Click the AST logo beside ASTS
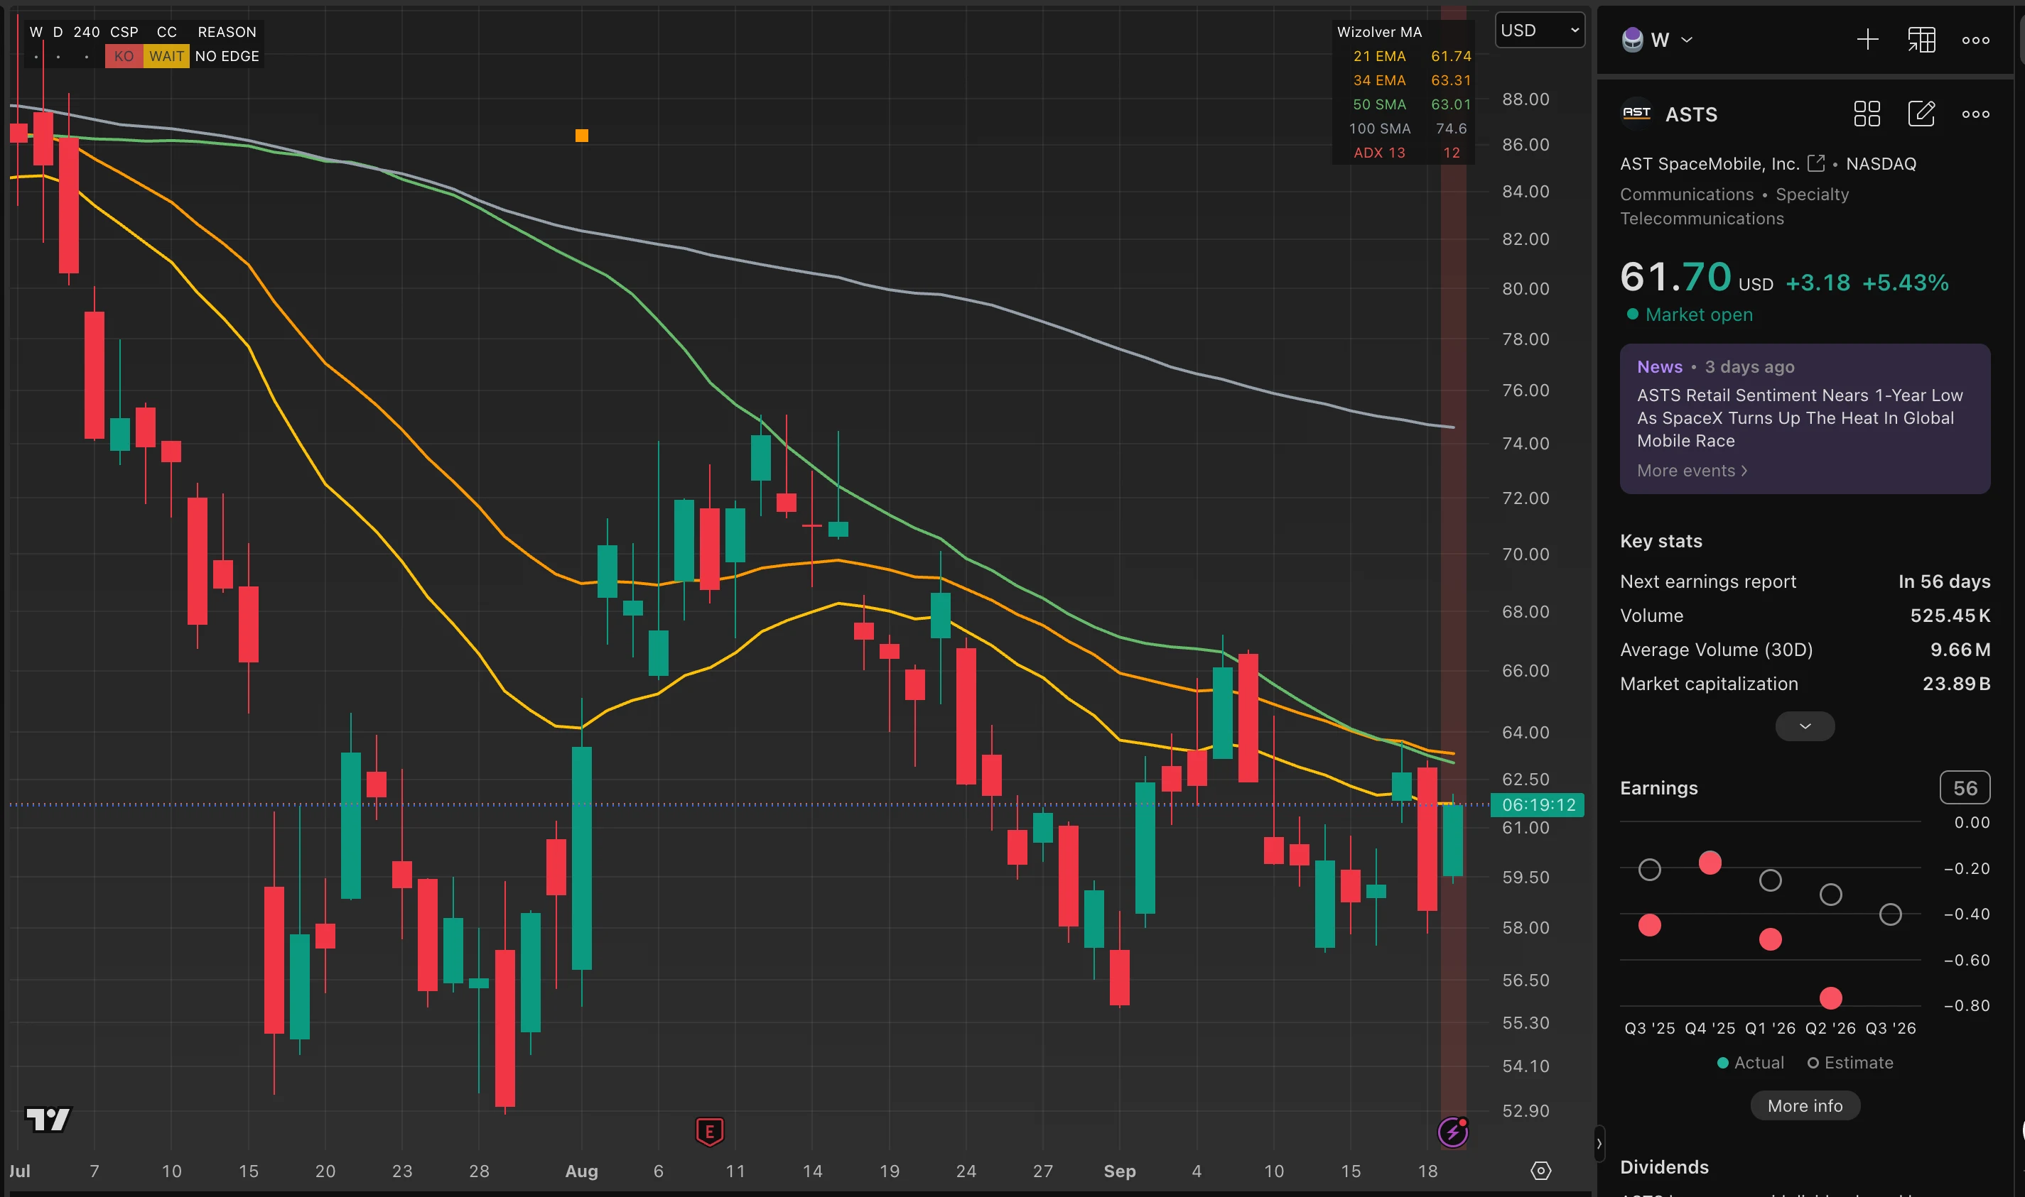The height and width of the screenshot is (1197, 2025). click(1637, 113)
